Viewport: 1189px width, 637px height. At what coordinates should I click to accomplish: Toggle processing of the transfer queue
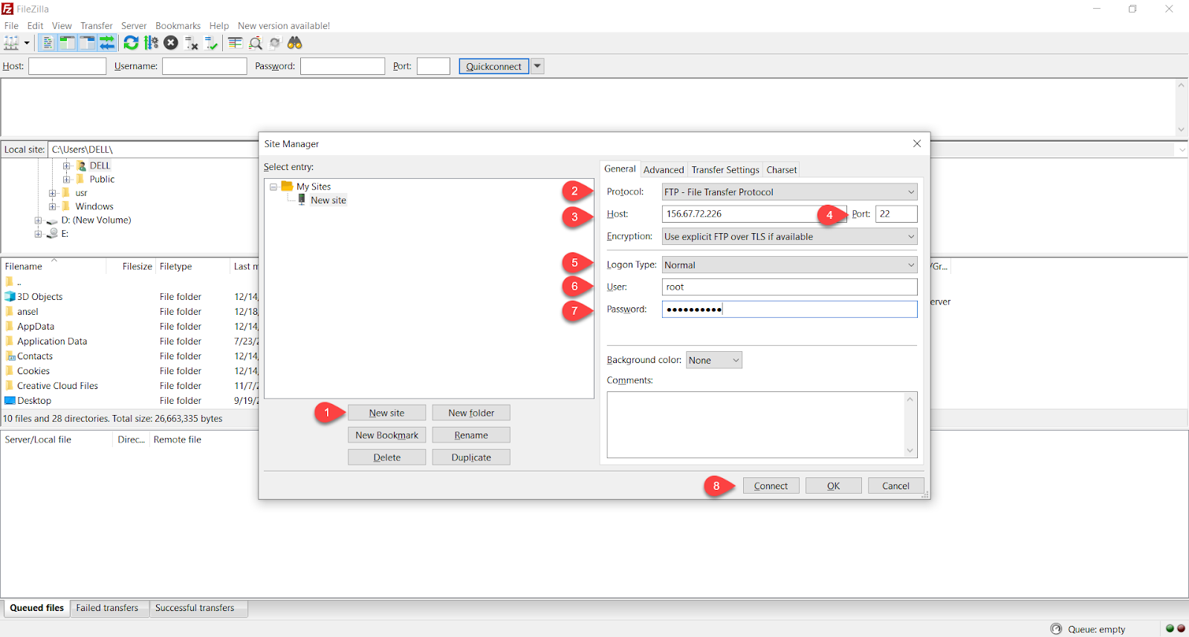(x=151, y=43)
